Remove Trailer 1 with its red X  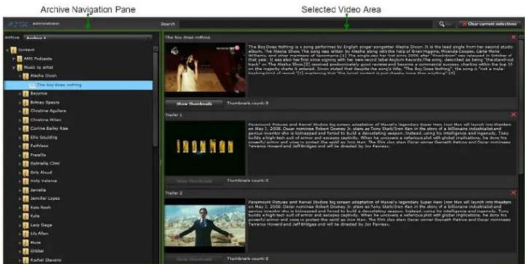(514, 115)
